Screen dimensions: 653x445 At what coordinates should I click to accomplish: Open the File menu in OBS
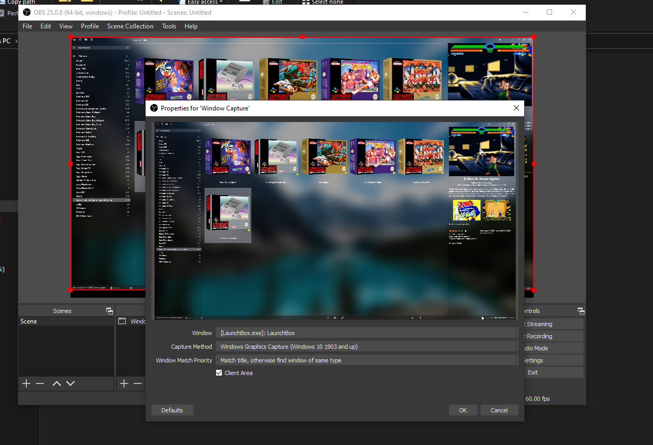[x=27, y=26]
